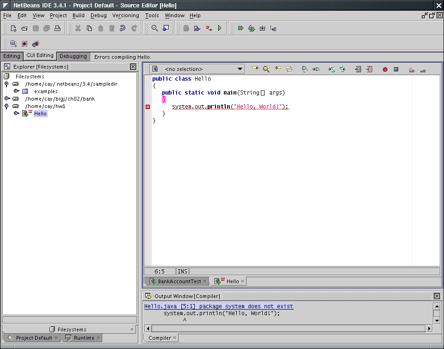Click the atom-shaped icon in second toolbar
This screenshot has width=444, height=349.
pos(25,44)
